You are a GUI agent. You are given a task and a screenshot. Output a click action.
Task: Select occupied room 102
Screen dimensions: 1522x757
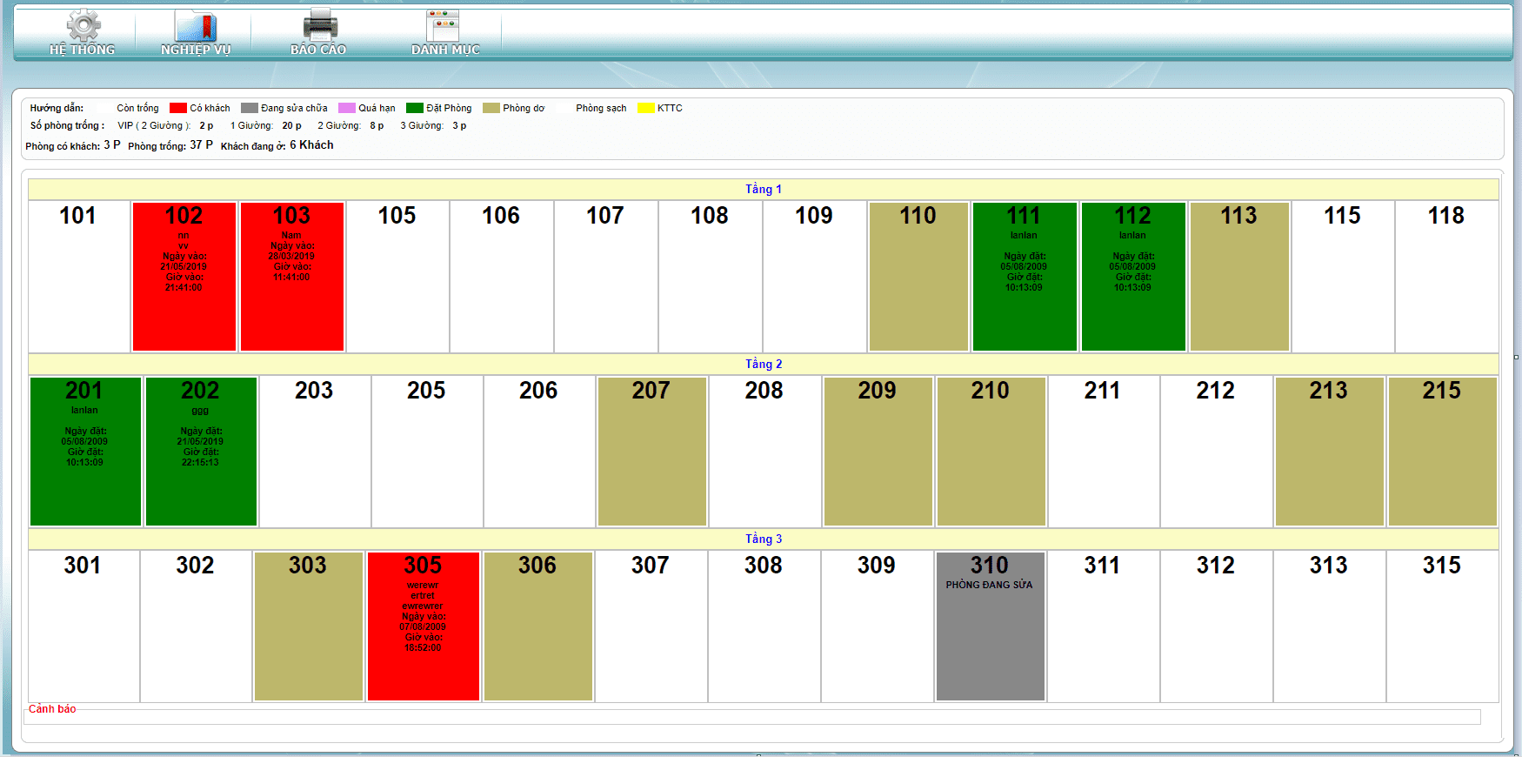[184, 277]
